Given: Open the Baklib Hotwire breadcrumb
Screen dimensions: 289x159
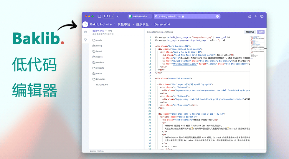Looking at the screenshot, I should [101, 24].
